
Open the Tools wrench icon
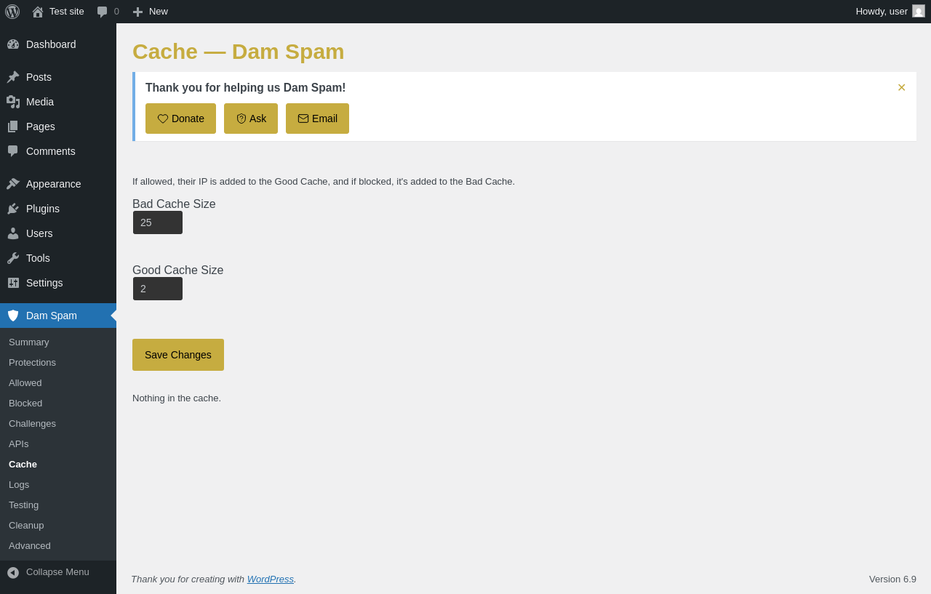pos(13,258)
